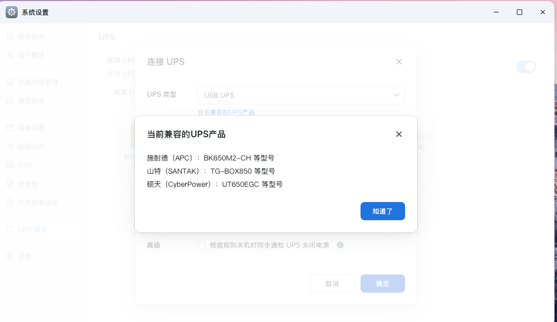557x322 pixels.
Task: Toggle the 启用 UPS switch
Action: [x=526, y=67]
